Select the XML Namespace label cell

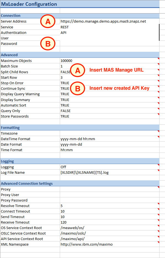click(30, 244)
